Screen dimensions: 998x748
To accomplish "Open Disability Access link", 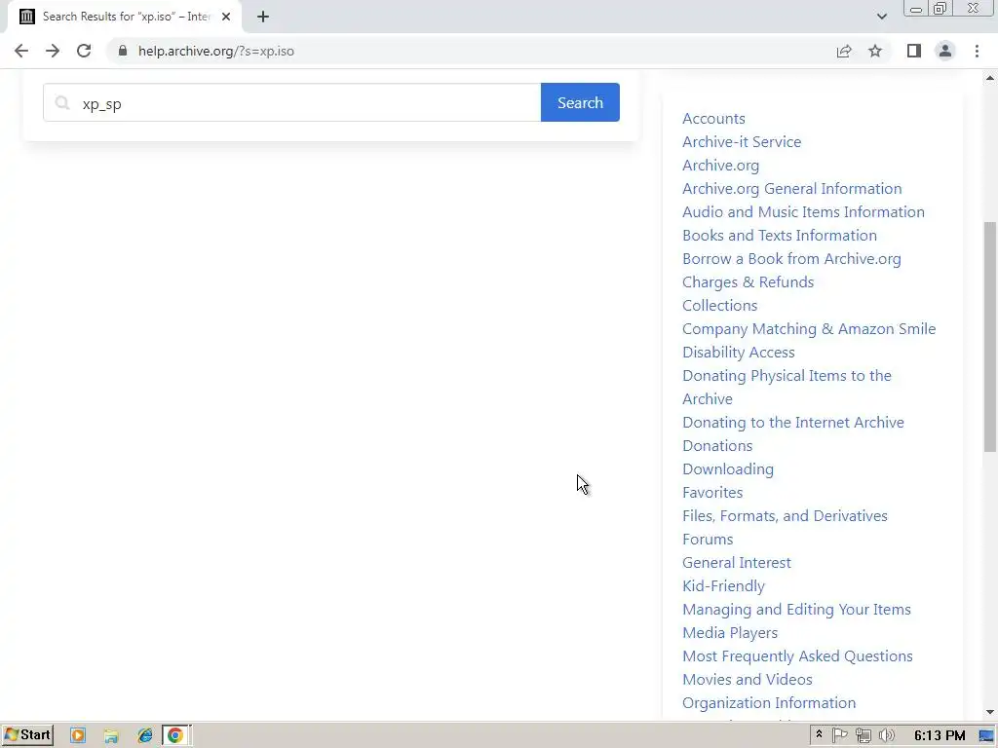I will 739,353.
